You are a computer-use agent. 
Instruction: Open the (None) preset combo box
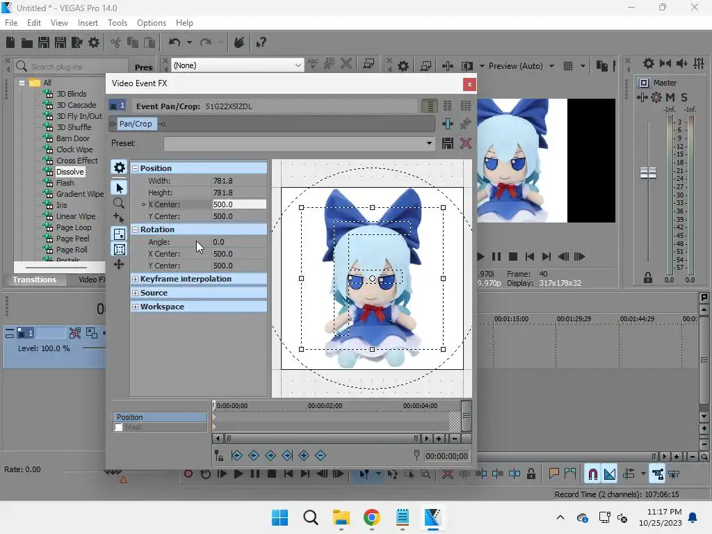[237, 65]
